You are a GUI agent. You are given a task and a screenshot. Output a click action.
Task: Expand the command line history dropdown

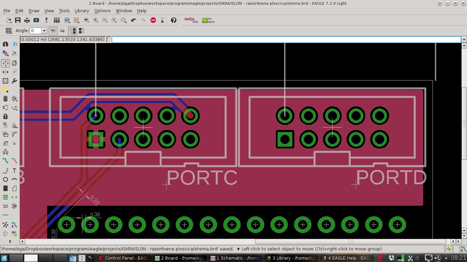coord(464,40)
